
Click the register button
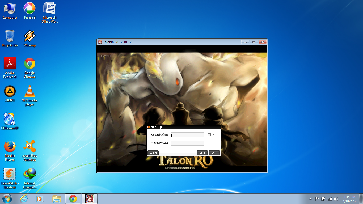pos(153,153)
